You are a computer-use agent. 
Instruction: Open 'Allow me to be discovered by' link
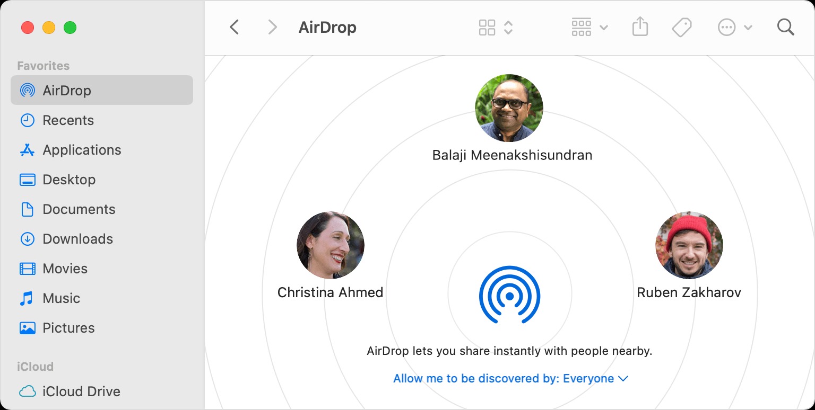click(510, 378)
